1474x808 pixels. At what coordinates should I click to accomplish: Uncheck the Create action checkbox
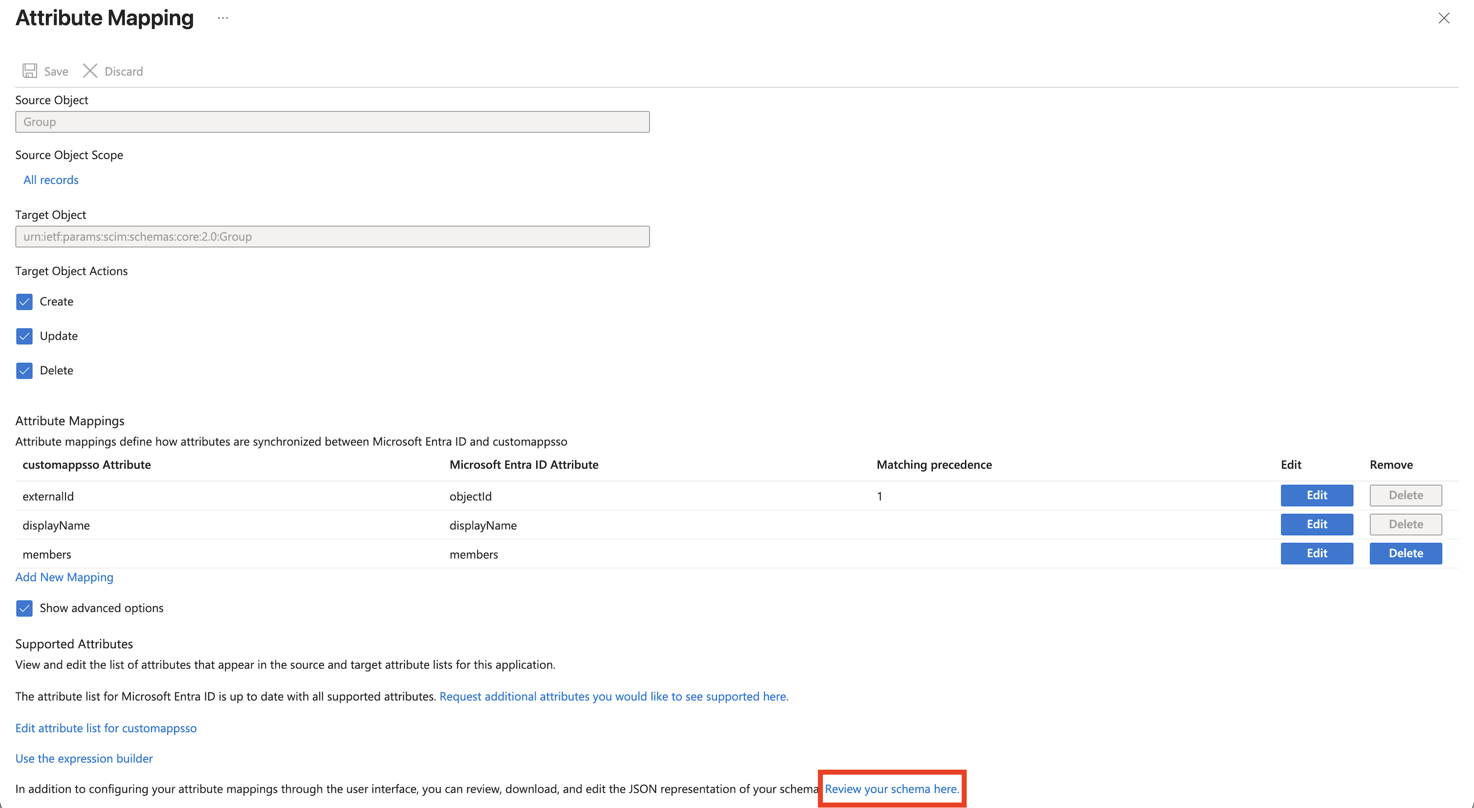[x=25, y=302]
